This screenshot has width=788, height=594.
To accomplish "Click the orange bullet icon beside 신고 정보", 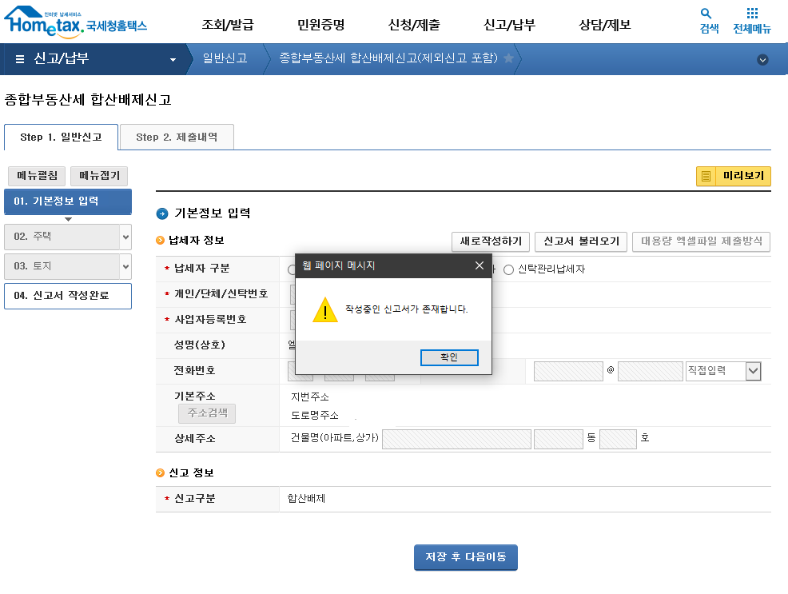I will [x=161, y=473].
